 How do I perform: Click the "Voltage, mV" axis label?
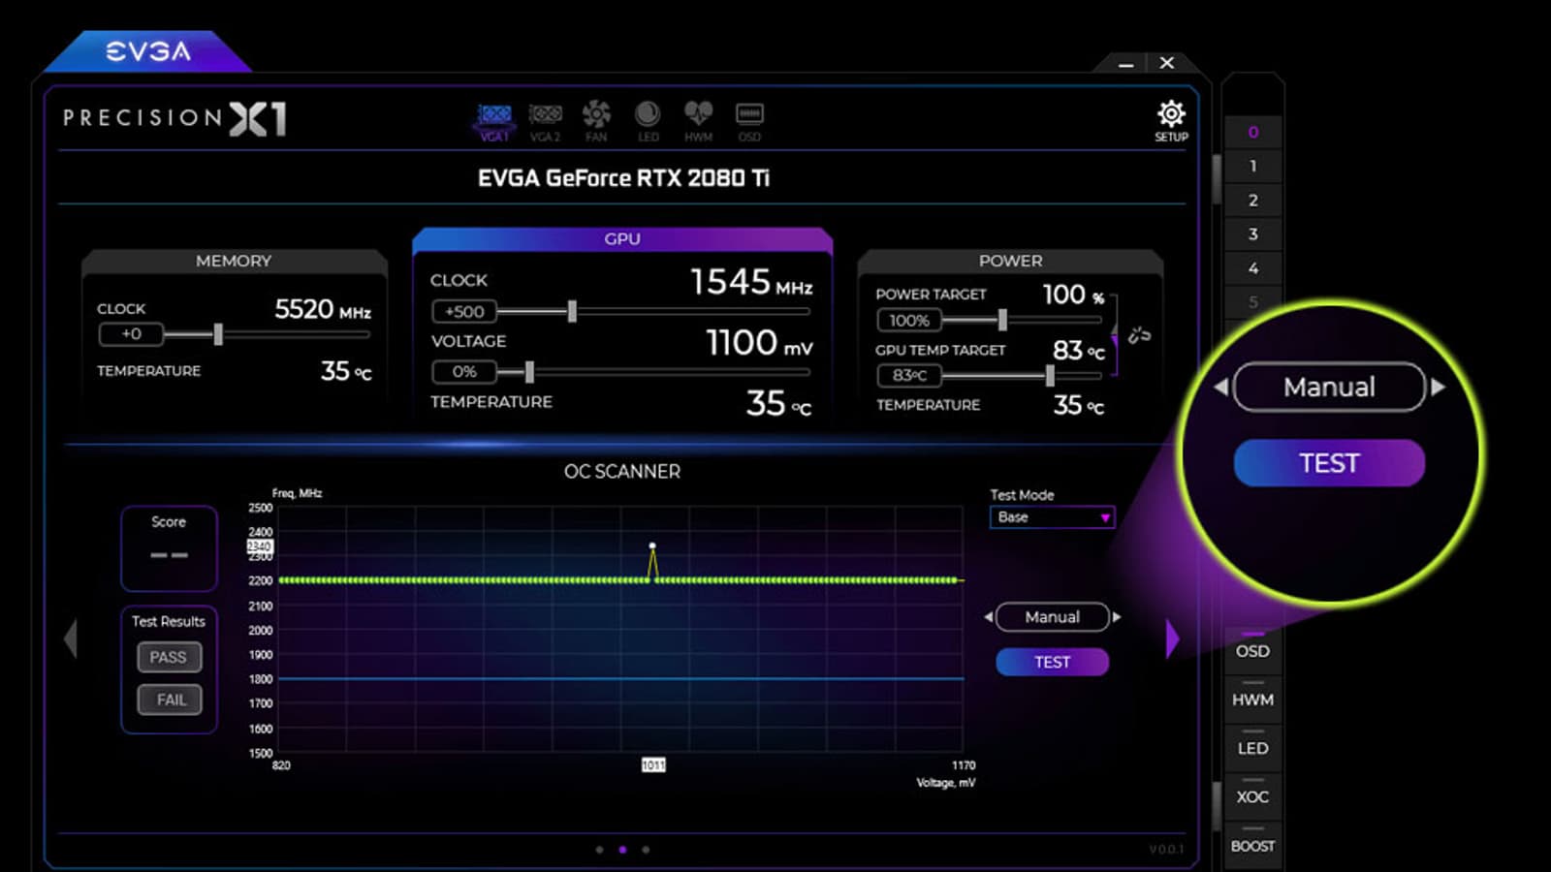click(946, 783)
